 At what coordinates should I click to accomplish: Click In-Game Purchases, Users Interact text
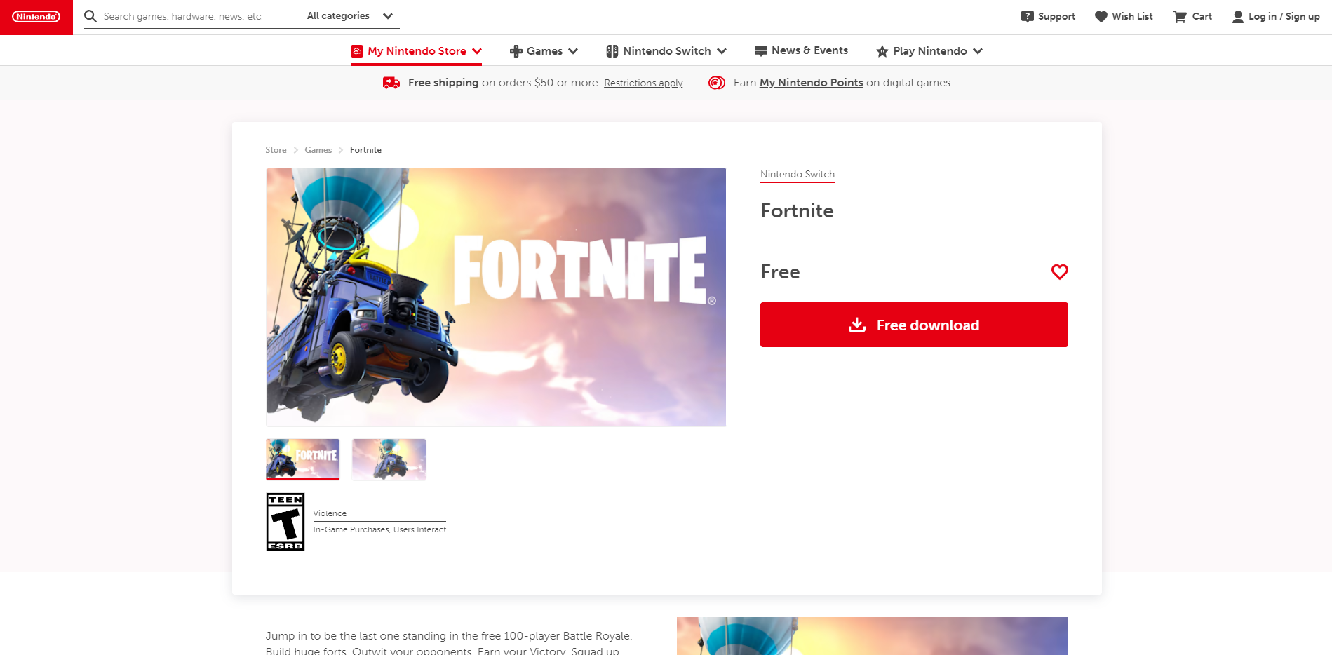pyautogui.click(x=379, y=529)
